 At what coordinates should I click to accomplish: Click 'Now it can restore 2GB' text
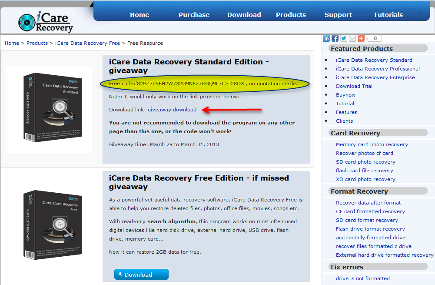click(155, 252)
